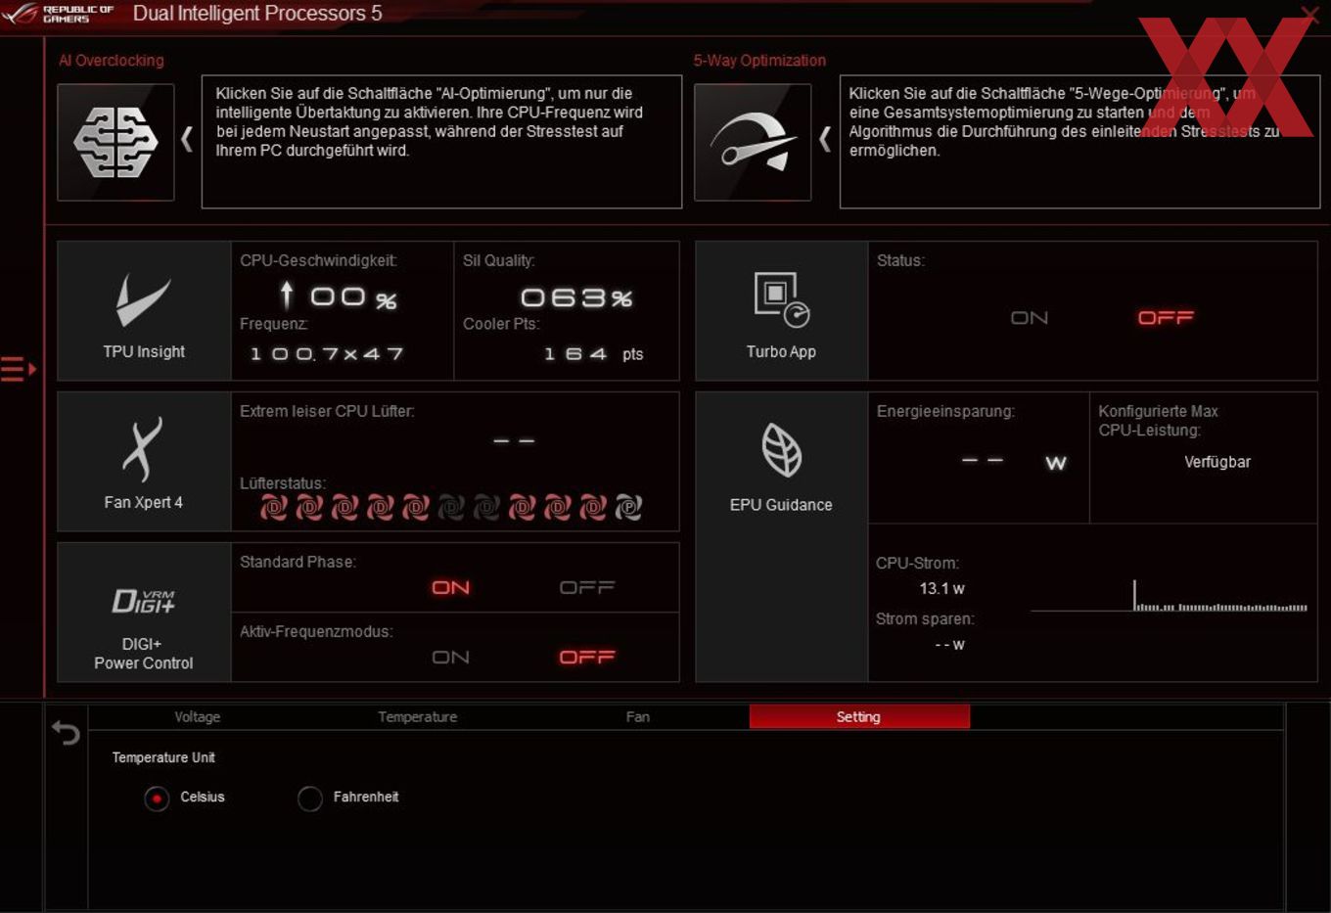Turn Aktiv-Frequenzmodus ON

pos(451,658)
